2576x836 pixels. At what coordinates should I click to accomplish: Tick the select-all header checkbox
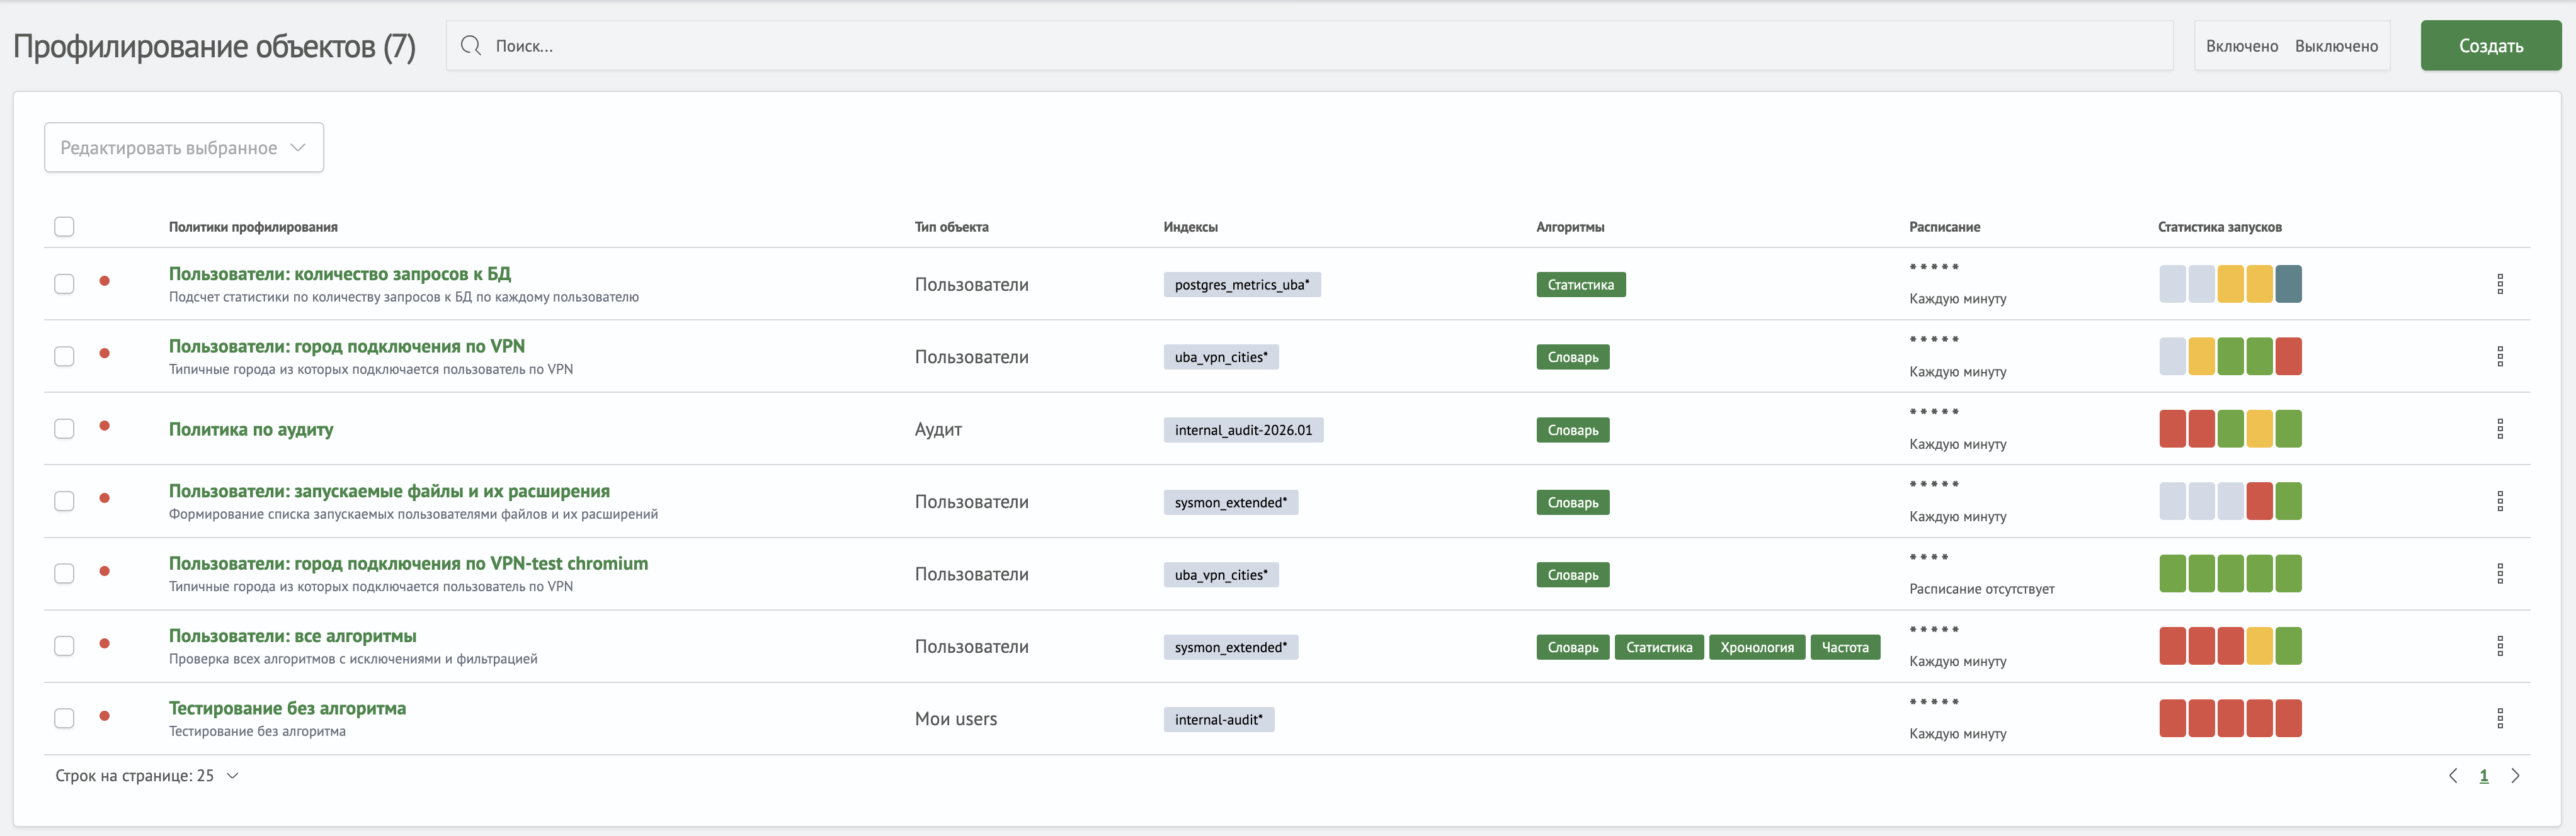point(64,227)
